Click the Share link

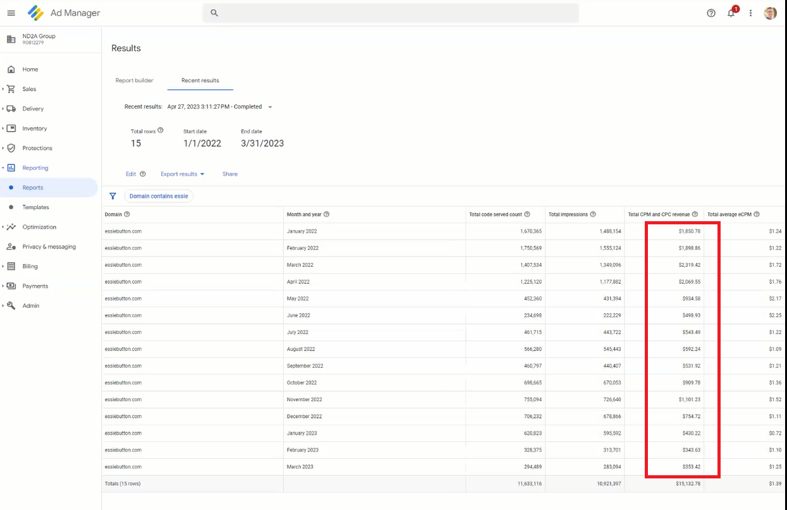[230, 174]
